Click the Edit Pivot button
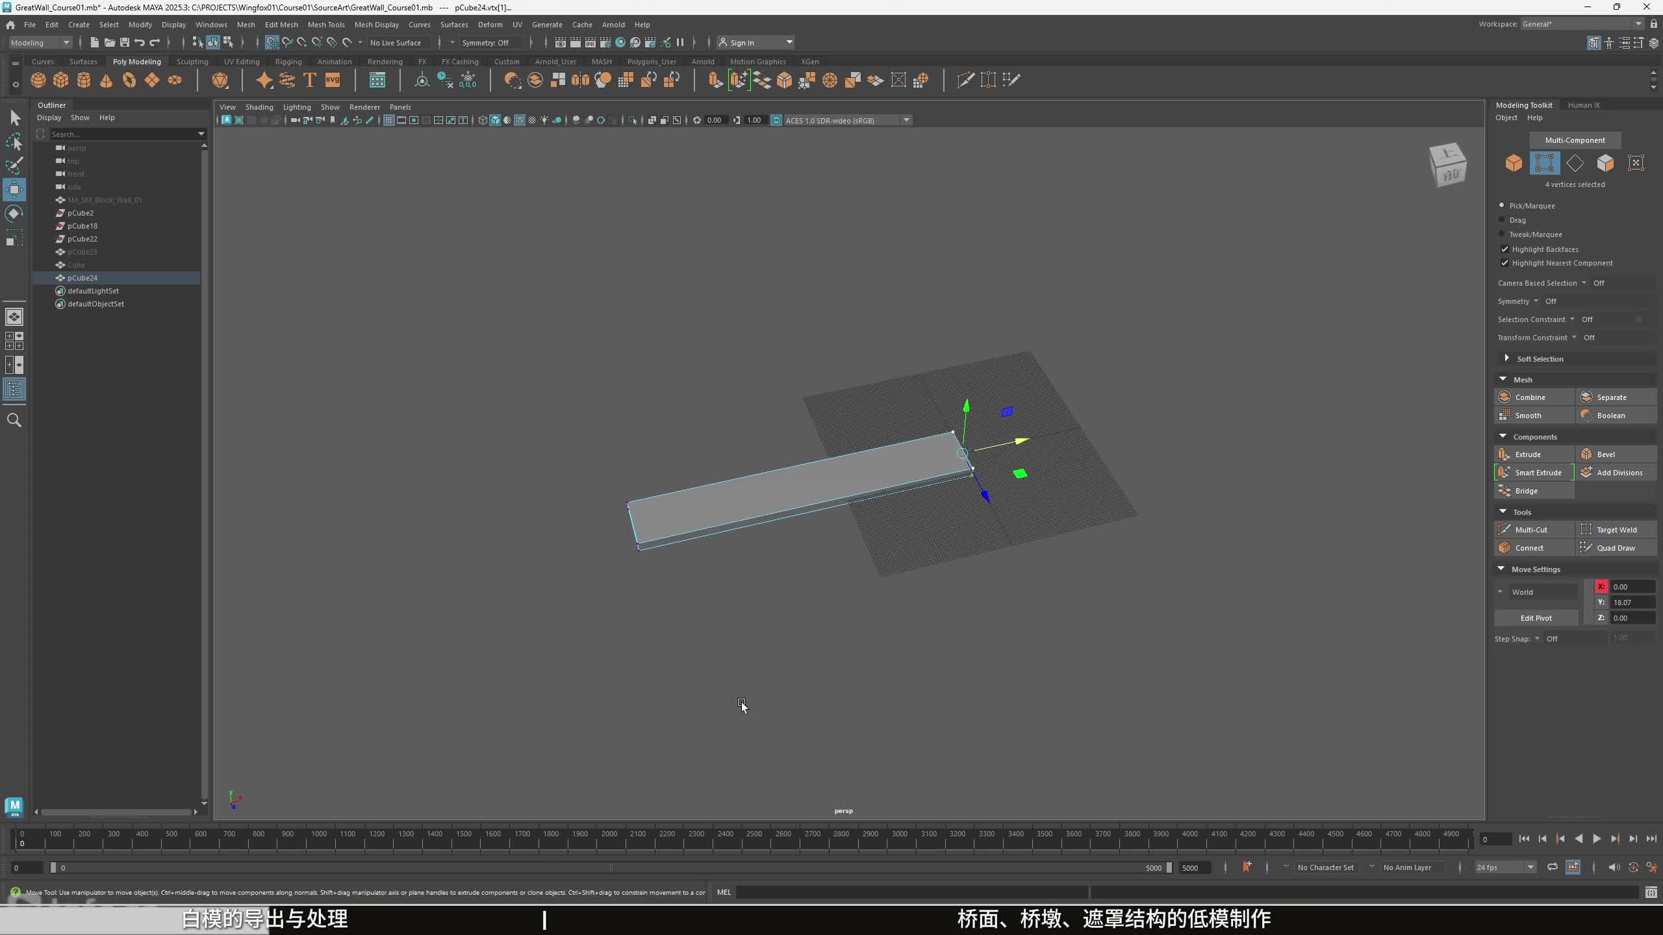 coord(1536,617)
